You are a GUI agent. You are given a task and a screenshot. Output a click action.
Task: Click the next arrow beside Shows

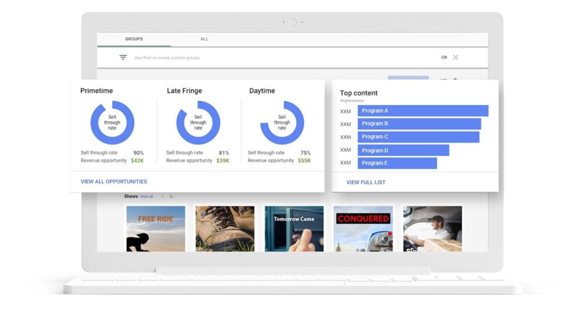coord(171,197)
